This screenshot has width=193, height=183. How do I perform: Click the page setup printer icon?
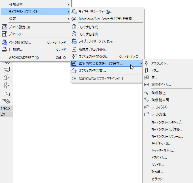tap(4, 42)
